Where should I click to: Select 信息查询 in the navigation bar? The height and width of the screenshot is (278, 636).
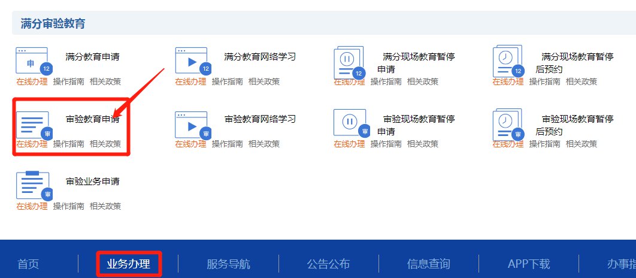click(428, 264)
